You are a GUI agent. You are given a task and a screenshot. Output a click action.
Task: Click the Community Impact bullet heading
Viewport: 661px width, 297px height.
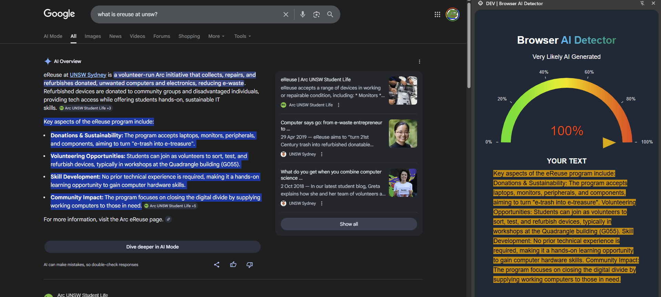point(77,197)
